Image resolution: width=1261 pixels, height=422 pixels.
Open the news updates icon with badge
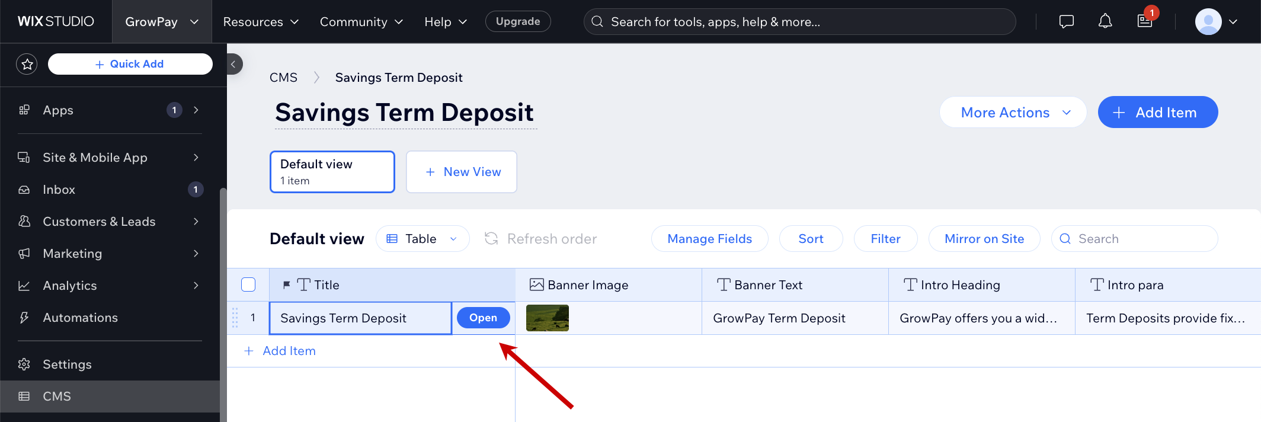(x=1144, y=21)
